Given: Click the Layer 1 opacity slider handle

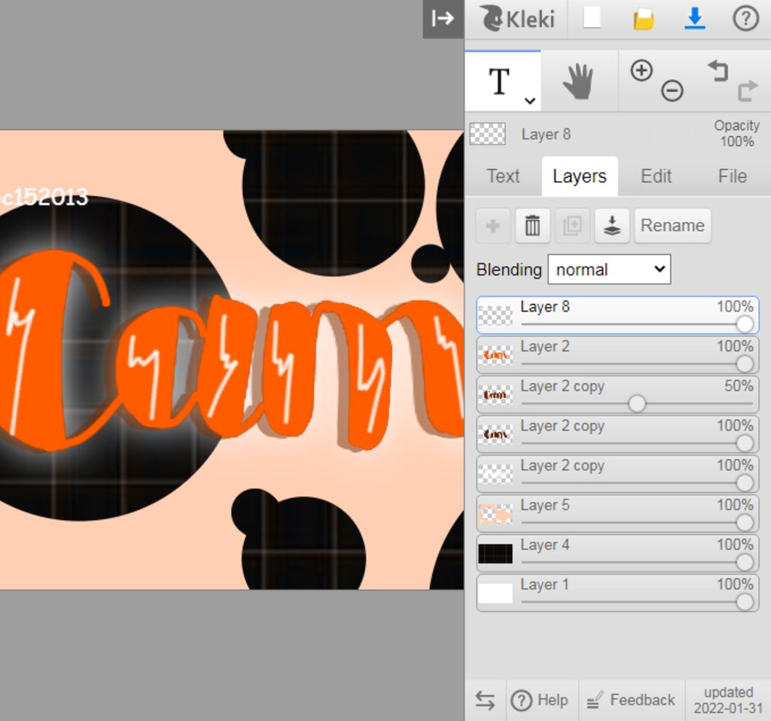Looking at the screenshot, I should click(x=745, y=602).
